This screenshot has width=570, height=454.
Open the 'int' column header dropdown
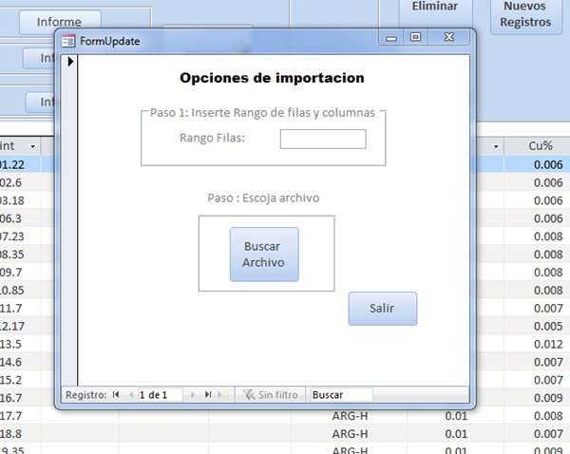pyautogui.click(x=32, y=146)
